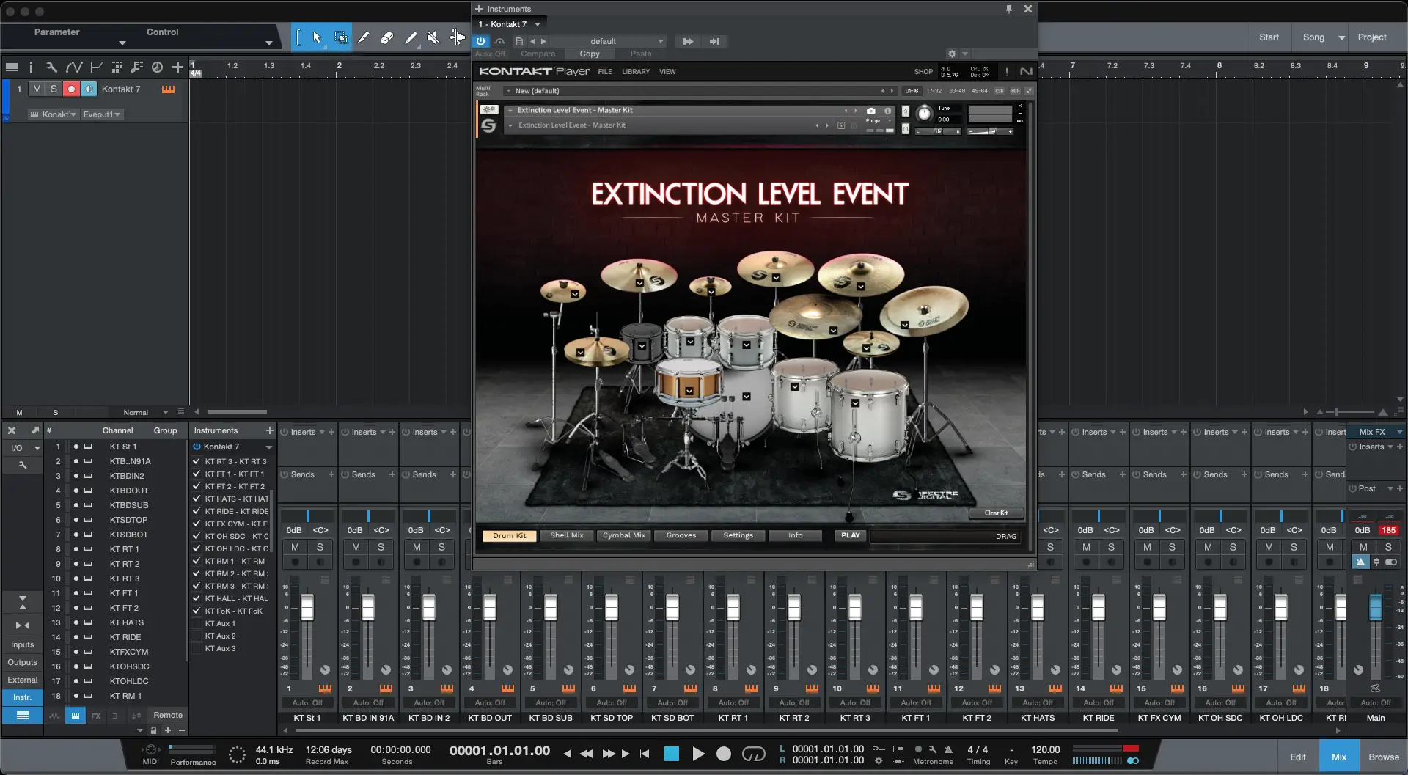
Task: Open the chord track note icon
Action: [x=136, y=67]
